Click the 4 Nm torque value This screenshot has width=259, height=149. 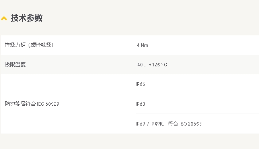(142, 45)
